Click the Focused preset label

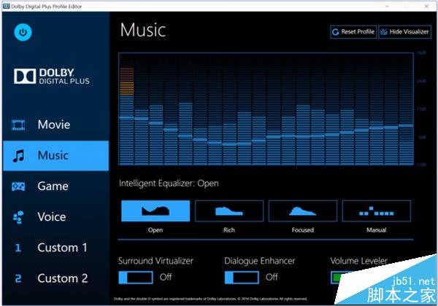pyautogui.click(x=303, y=230)
